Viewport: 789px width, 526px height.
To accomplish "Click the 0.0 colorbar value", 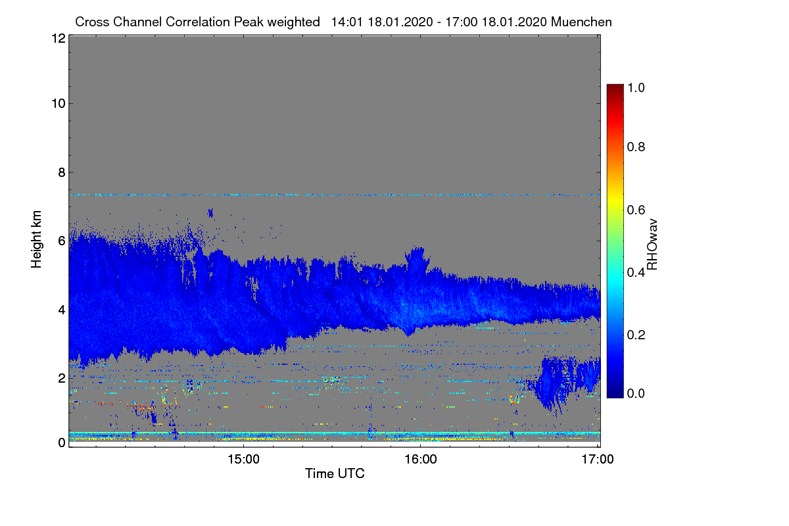I will (636, 393).
